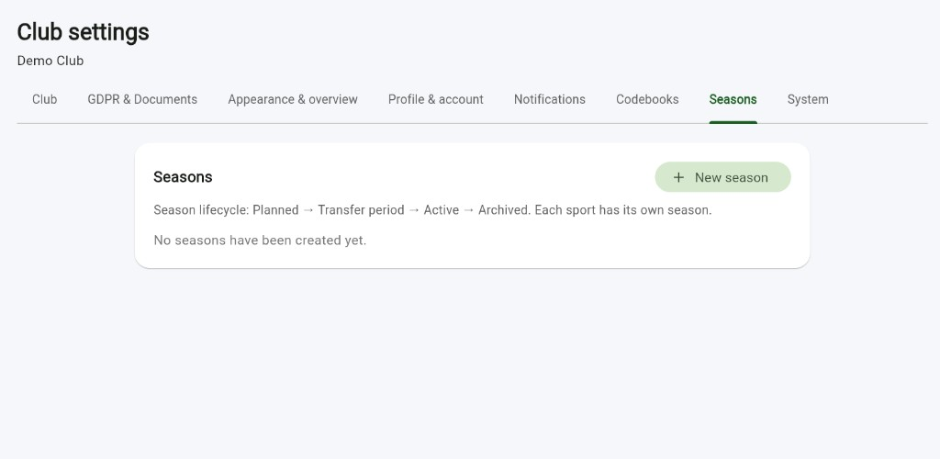The height and width of the screenshot is (459, 940).
Task: Switch to the Club tab
Action: click(44, 99)
